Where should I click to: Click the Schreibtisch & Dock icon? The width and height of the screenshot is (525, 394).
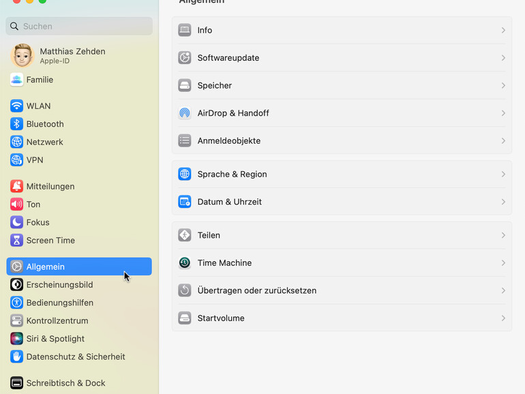(x=16, y=383)
